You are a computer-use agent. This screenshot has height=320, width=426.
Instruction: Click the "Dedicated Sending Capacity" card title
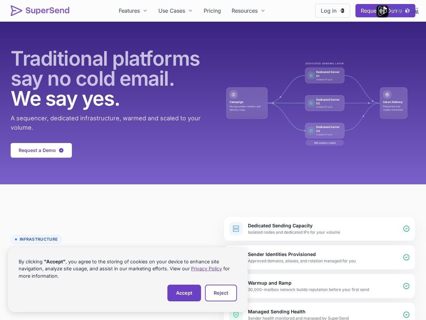tap(280, 226)
